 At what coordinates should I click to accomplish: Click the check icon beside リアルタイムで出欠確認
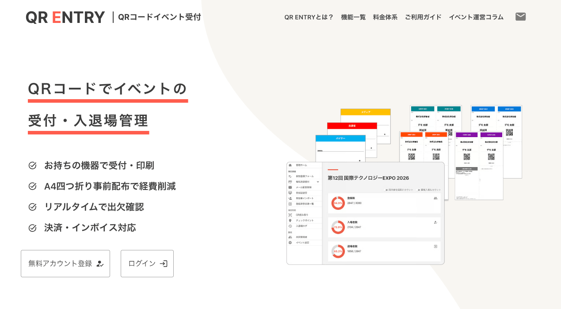click(32, 207)
